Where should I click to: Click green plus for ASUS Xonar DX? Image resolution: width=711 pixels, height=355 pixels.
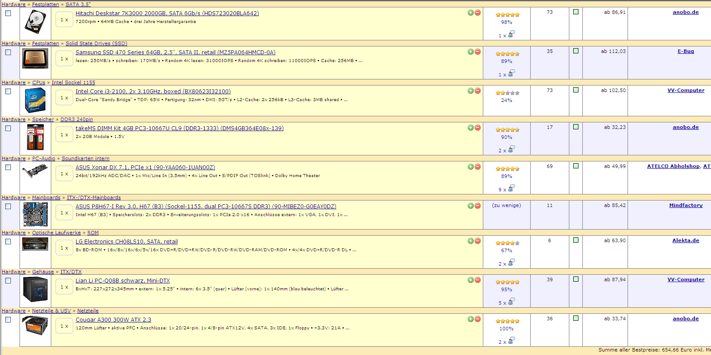click(x=471, y=167)
